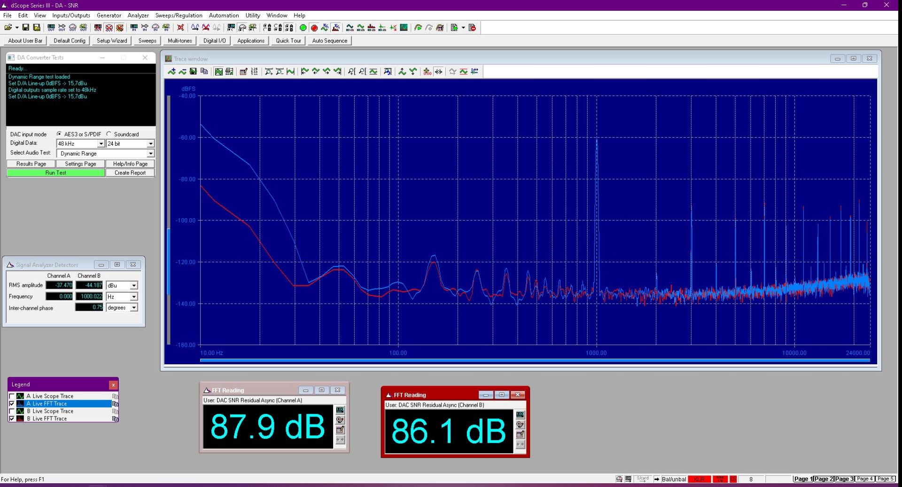The image size is (902, 487).
Task: Click the save disk toolbar icon
Action: [x=26, y=28]
